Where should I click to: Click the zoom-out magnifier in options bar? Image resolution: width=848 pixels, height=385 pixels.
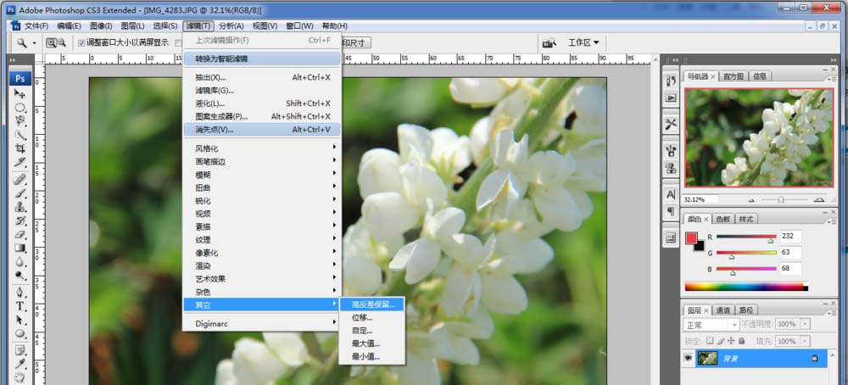tap(62, 42)
